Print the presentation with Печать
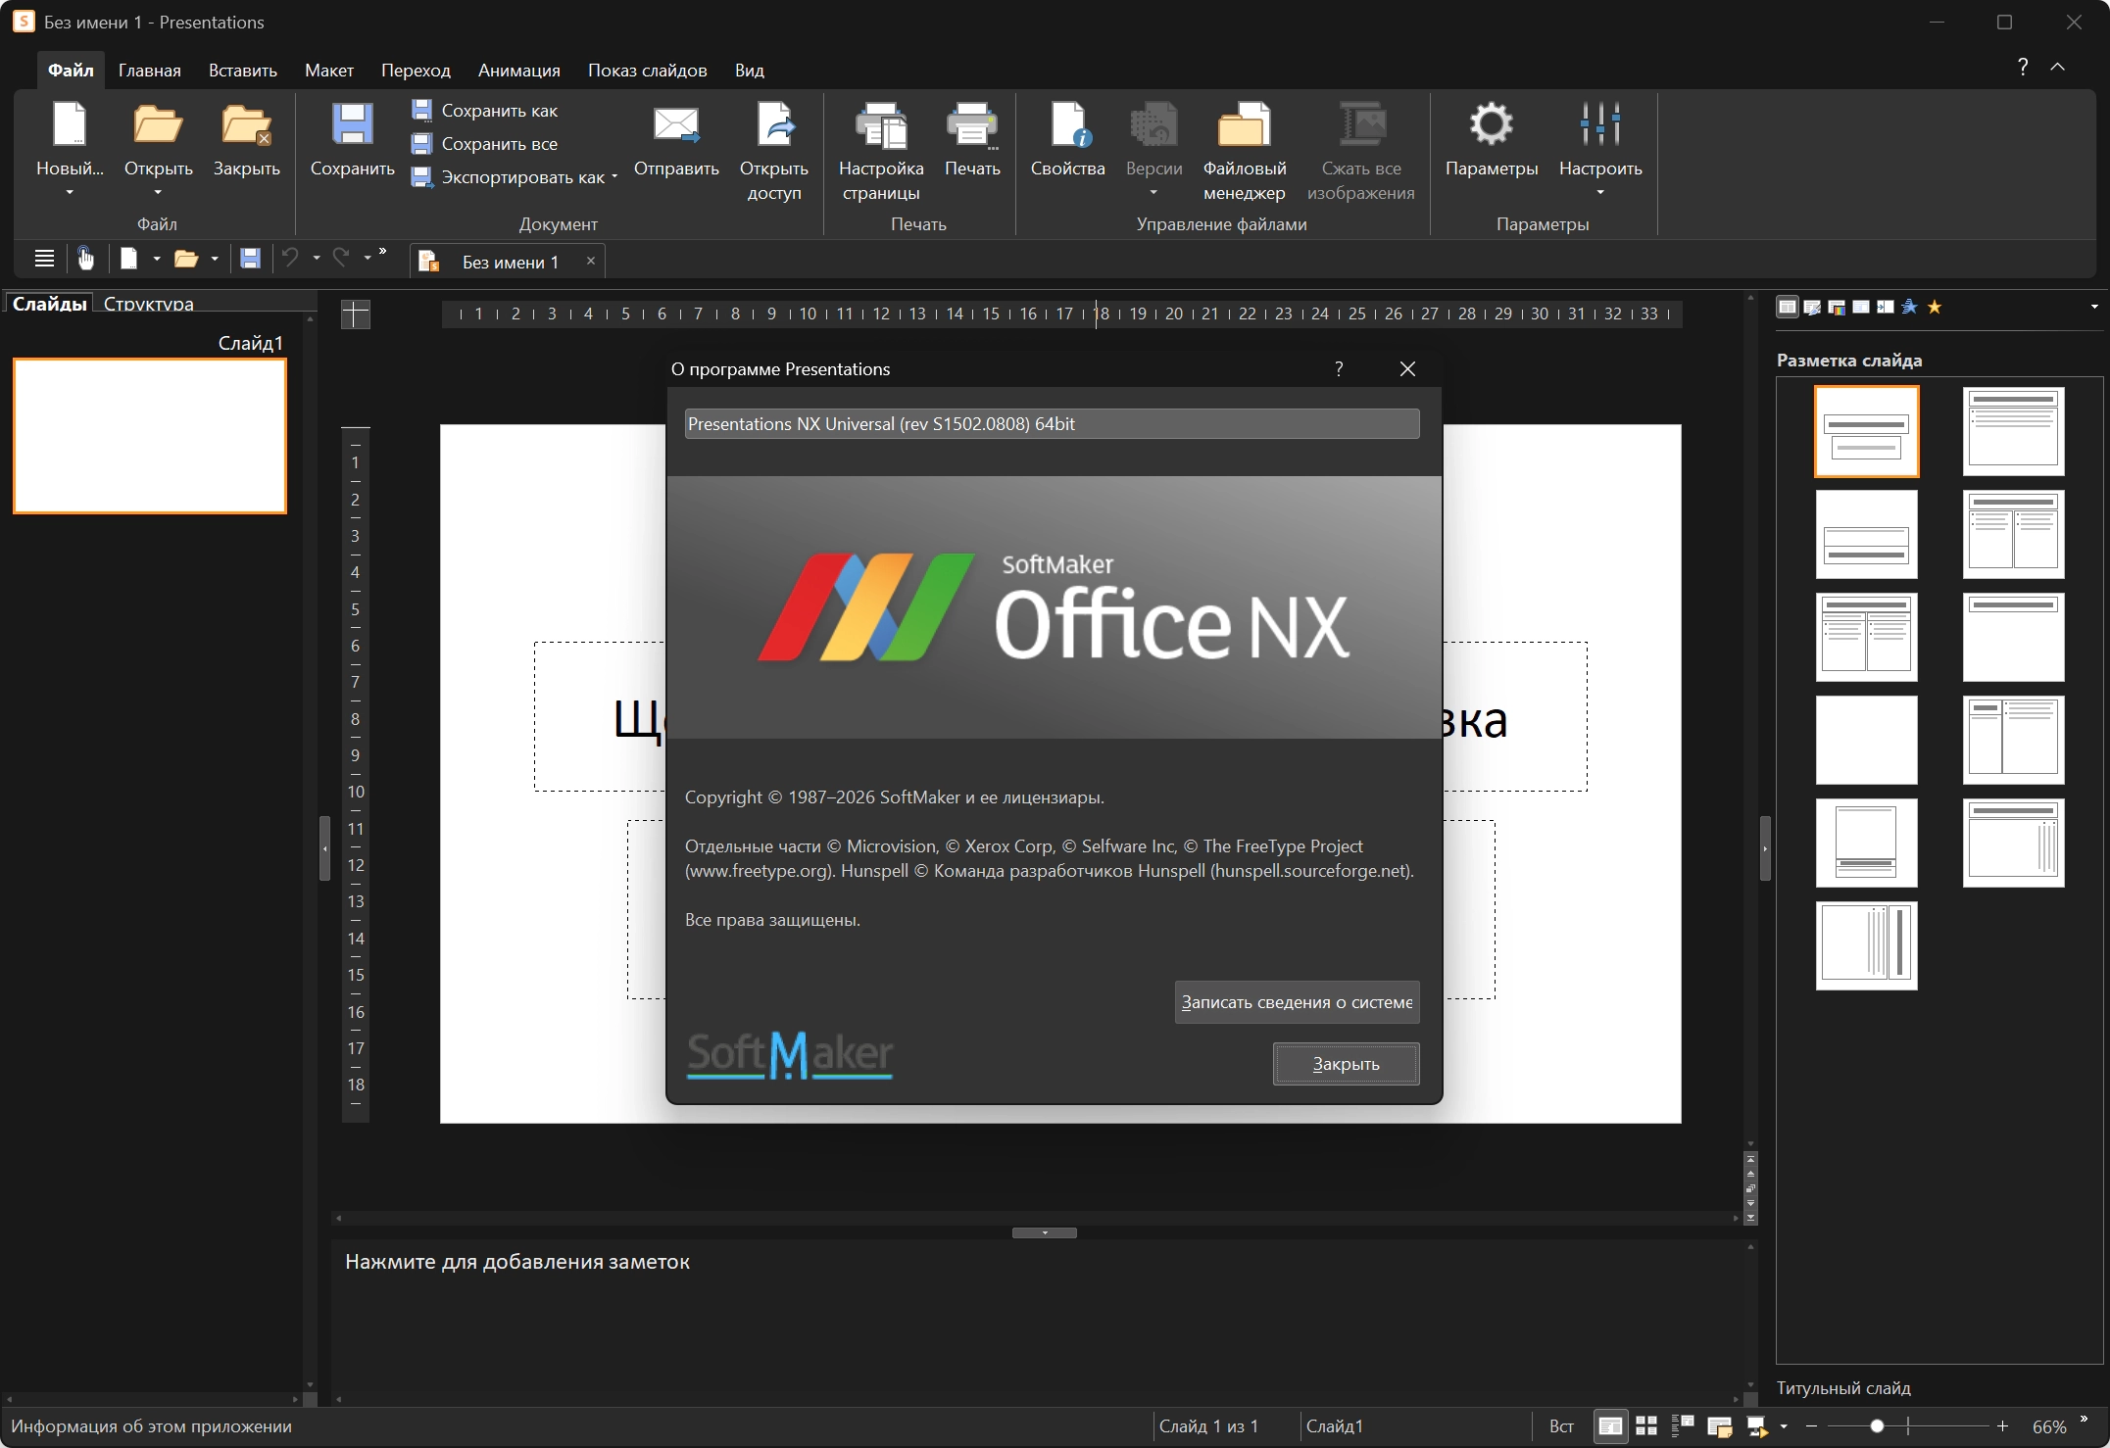 point(972,142)
